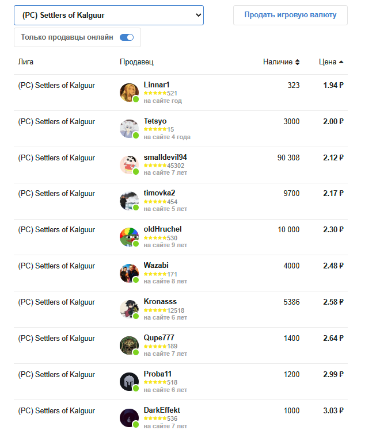Select smalldevil94's avatar image

129,165
